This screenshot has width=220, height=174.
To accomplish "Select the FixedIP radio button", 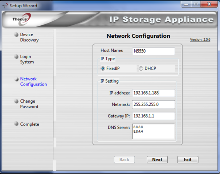I will tap(103, 69).
